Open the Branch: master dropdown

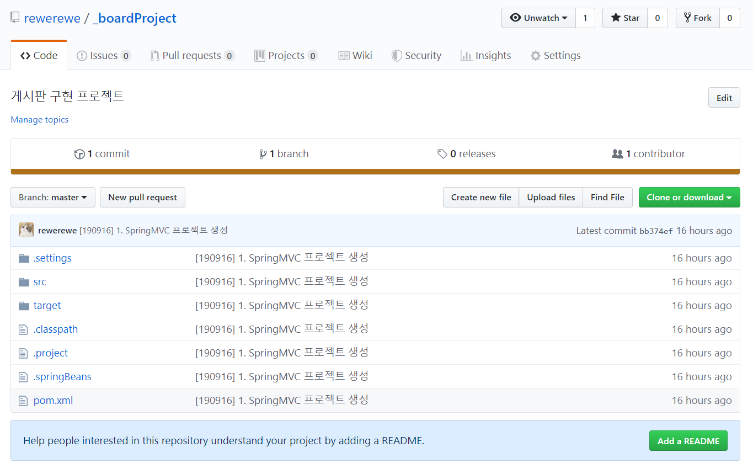[53, 198]
